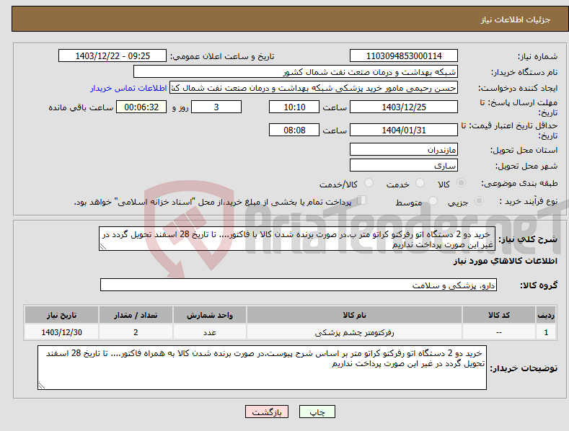569x431 pixels.
Task: Click the row number cell 1
Action: (546, 332)
